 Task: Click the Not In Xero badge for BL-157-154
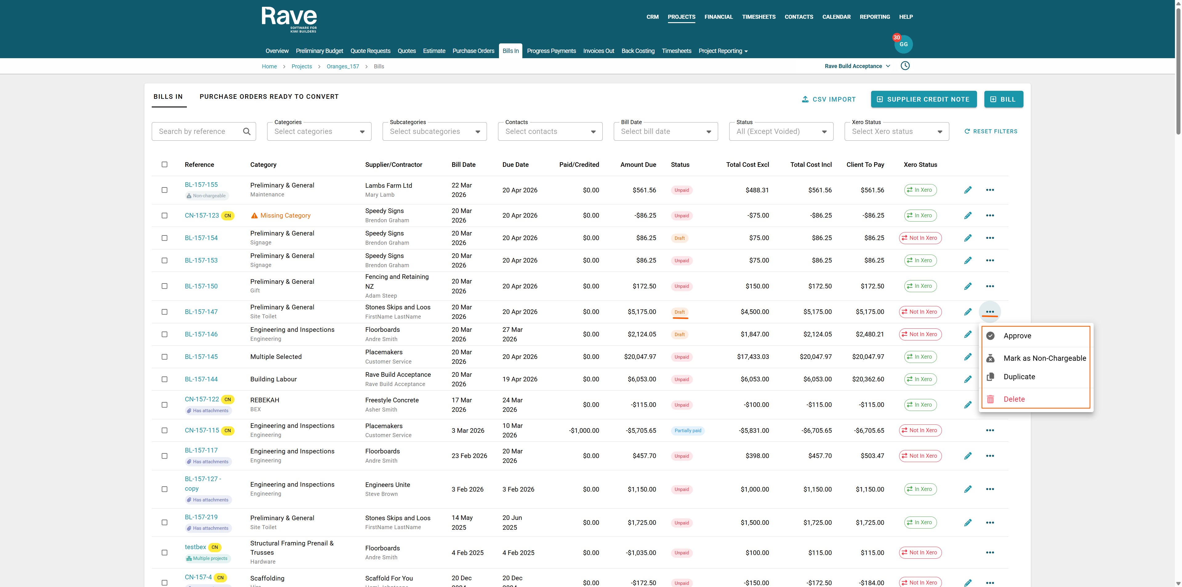coord(920,238)
